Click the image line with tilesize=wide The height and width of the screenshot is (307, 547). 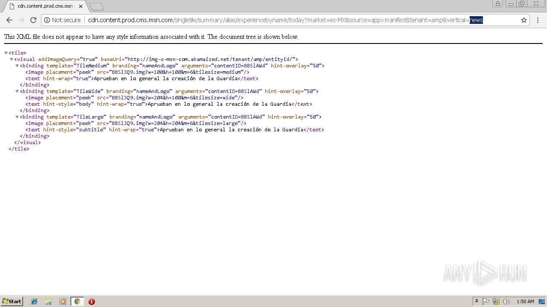pos(134,98)
